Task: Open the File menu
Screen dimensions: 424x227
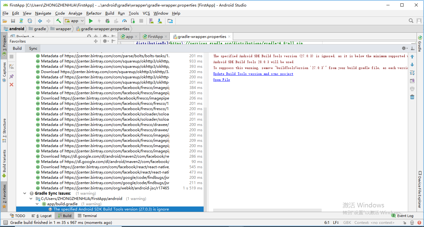Action: [x=5, y=13]
